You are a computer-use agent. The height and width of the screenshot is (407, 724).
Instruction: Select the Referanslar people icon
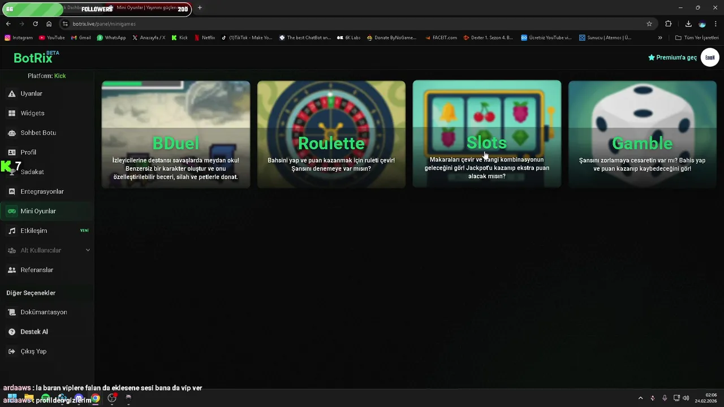[x=12, y=270]
